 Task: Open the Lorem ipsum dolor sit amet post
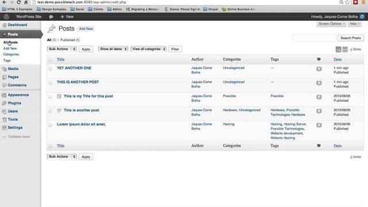tap(81, 124)
